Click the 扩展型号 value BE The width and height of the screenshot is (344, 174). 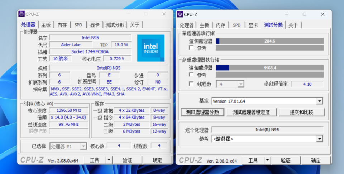pyautogui.click(x=109, y=82)
